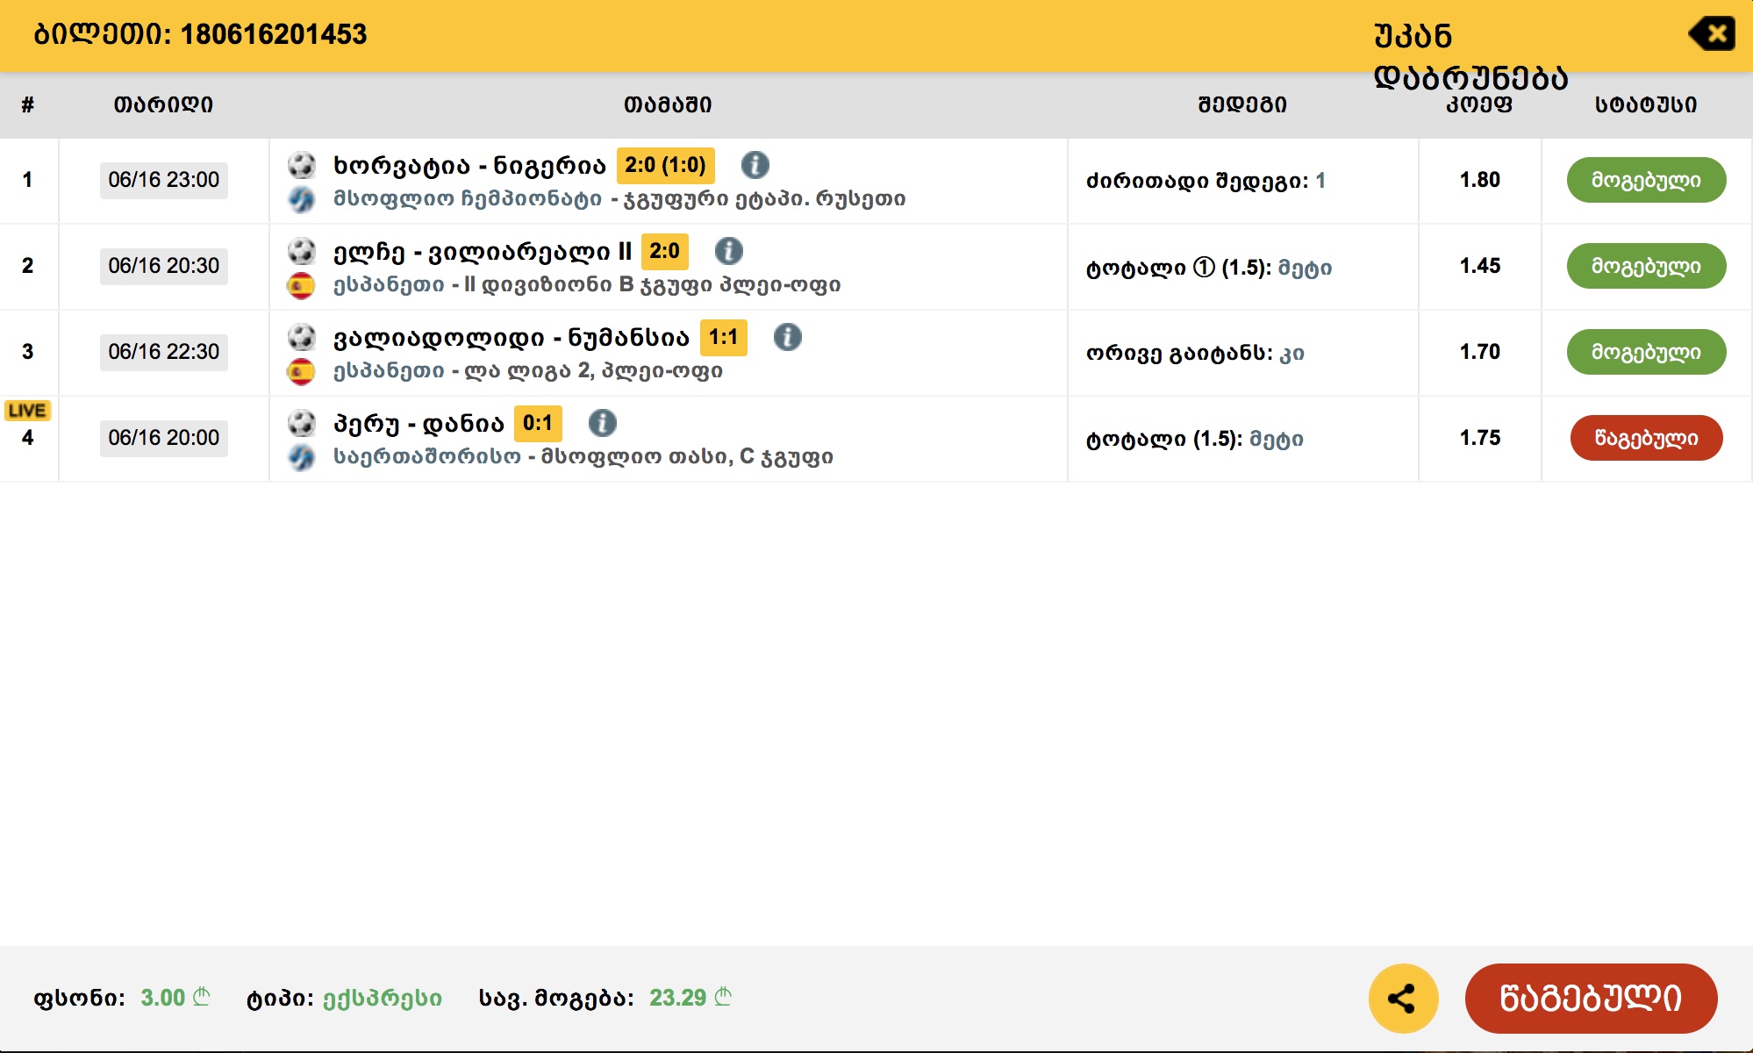
Task: Click the red lost status in row four
Action: point(1646,438)
